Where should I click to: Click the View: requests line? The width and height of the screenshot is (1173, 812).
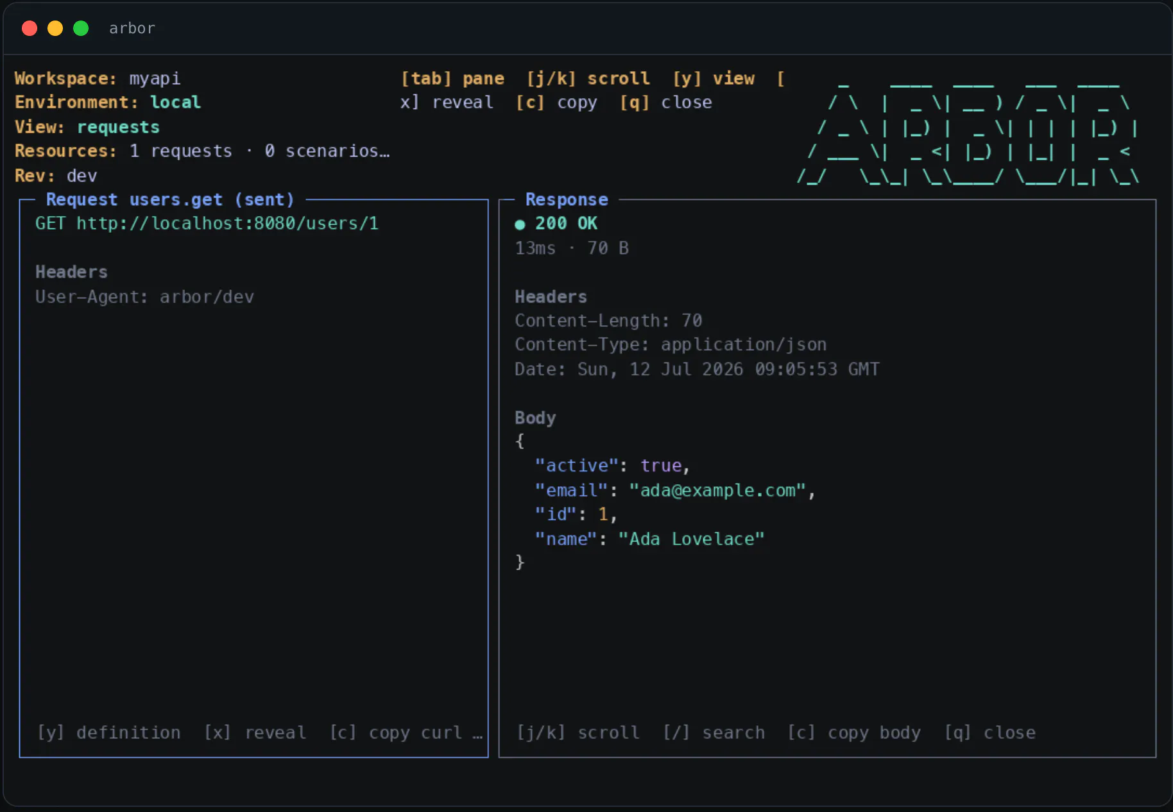pyautogui.click(x=87, y=127)
